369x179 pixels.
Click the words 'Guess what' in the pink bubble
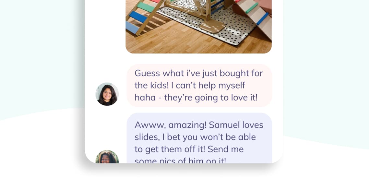tap(159, 73)
